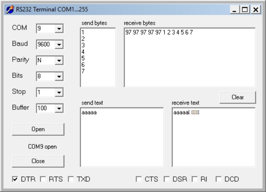
Task: Check the CTS status checkbox
Action: pos(139,179)
